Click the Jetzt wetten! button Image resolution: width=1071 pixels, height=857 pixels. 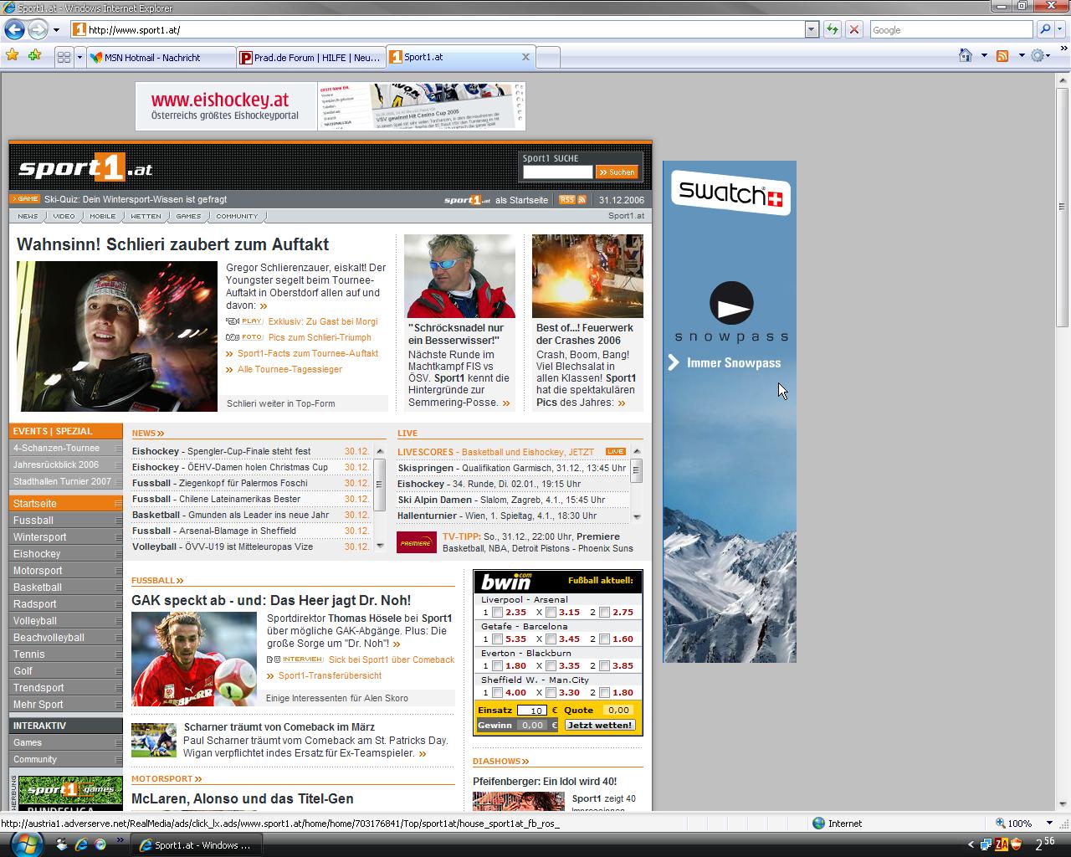pos(600,725)
